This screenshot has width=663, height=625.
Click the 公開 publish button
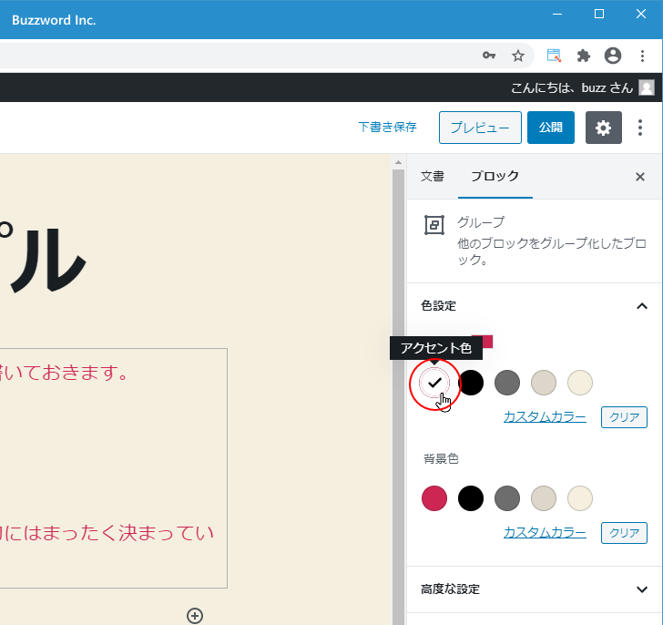(550, 128)
